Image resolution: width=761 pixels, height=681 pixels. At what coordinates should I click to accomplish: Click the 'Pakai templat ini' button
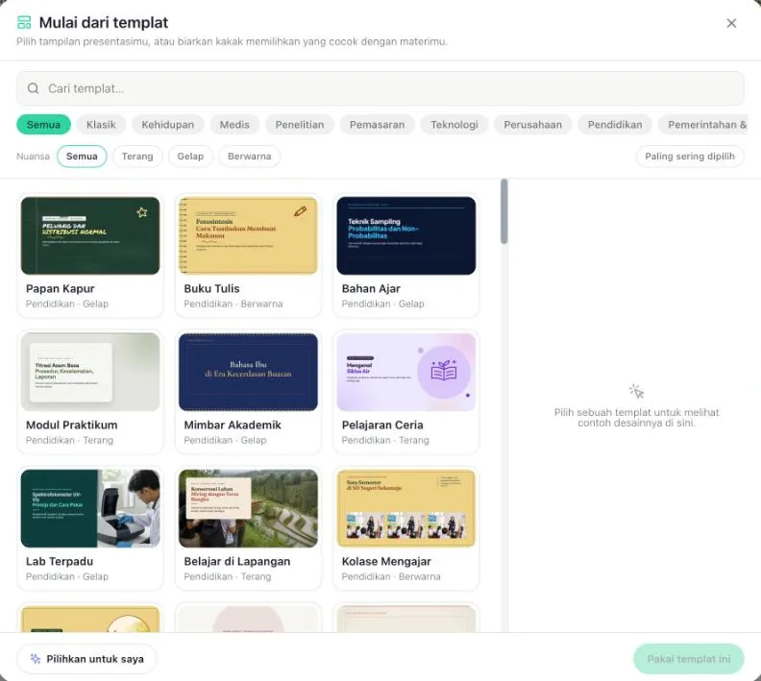click(689, 659)
